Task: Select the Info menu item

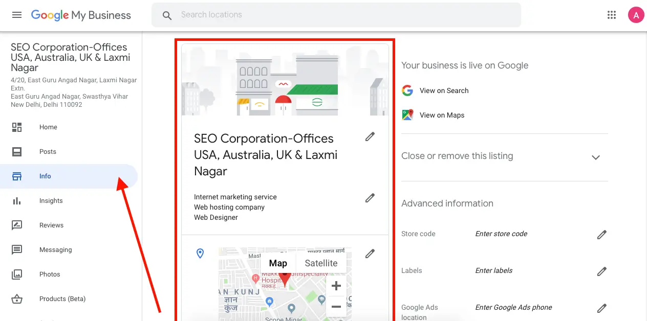Action: tap(69, 176)
